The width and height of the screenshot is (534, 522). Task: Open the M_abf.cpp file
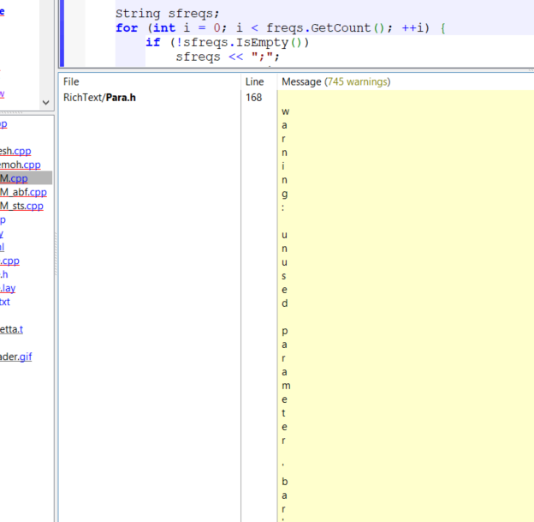coord(23,192)
